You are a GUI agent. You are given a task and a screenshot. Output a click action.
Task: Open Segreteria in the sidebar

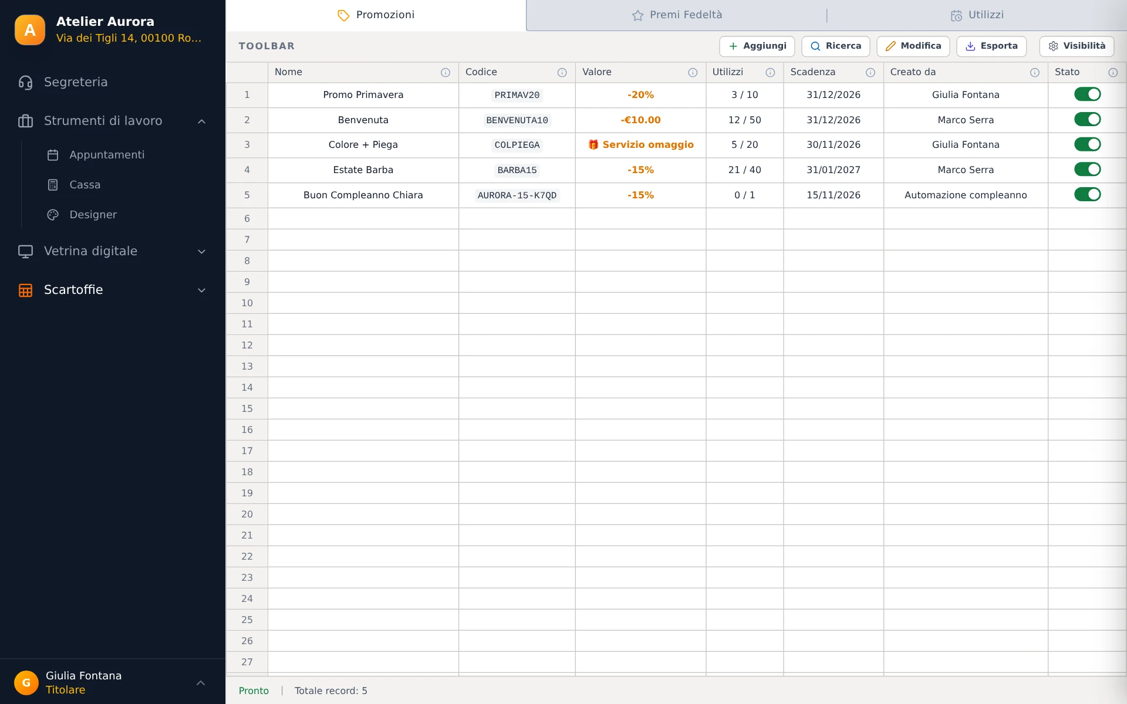point(113,82)
